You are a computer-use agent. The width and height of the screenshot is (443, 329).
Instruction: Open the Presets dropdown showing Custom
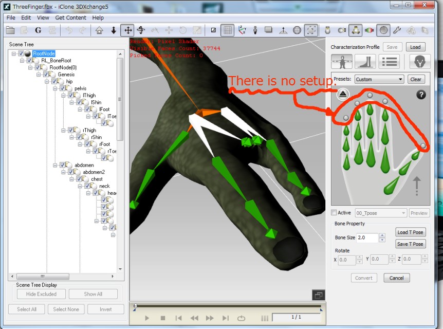coord(379,79)
